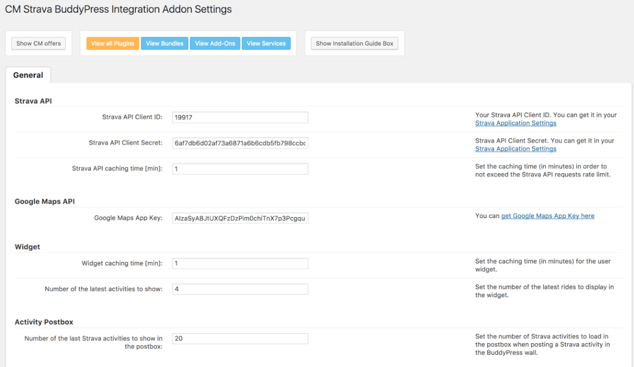Switch to the General tab
This screenshot has width=634, height=367.
point(28,75)
